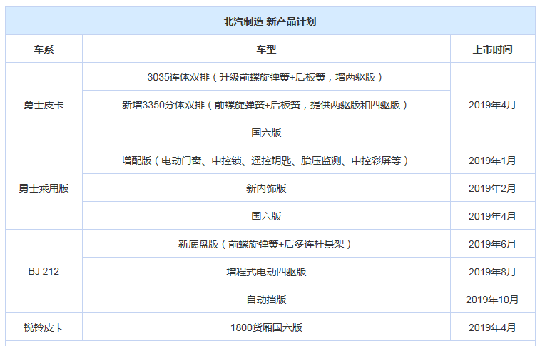Viewport: 540px width, 346px height.
Task: Select the 自动挡版 model cell
Action: pyautogui.click(x=266, y=300)
